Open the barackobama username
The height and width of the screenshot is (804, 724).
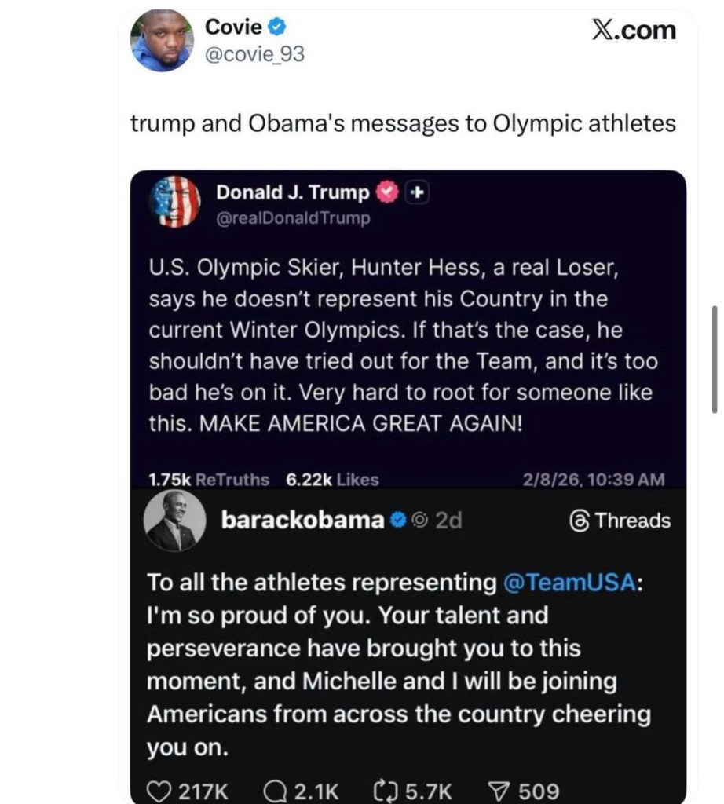pos(302,520)
